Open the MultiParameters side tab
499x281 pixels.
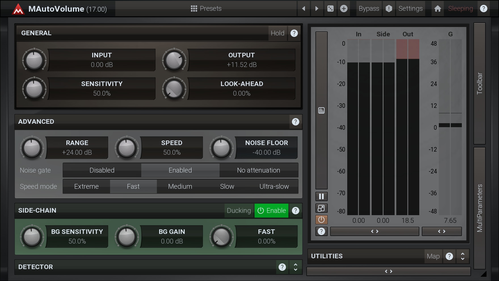(x=479, y=208)
